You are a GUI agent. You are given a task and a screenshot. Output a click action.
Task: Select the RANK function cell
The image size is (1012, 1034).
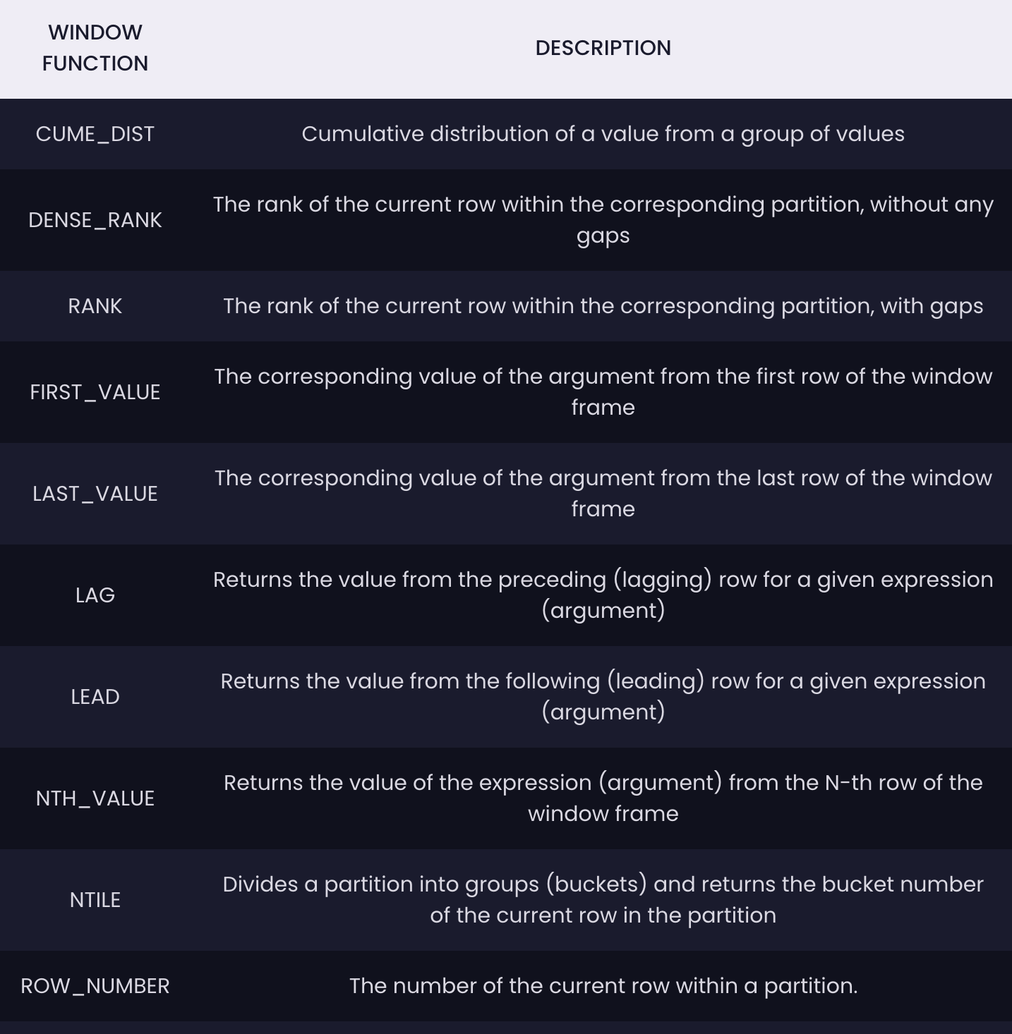pyautogui.click(x=95, y=306)
